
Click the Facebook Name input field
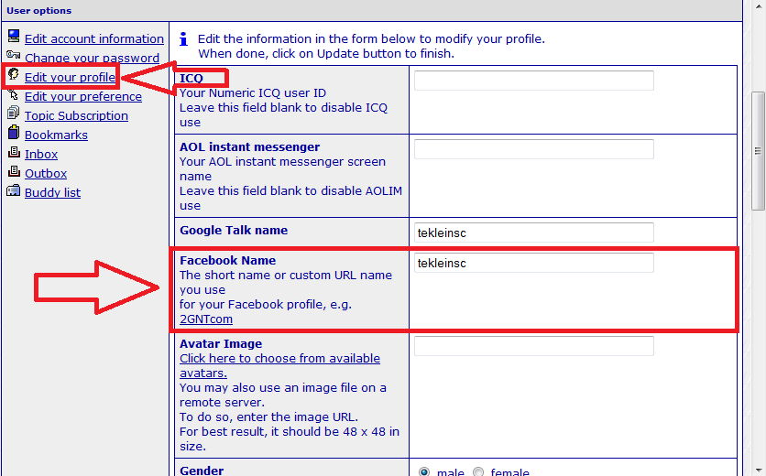[534, 263]
